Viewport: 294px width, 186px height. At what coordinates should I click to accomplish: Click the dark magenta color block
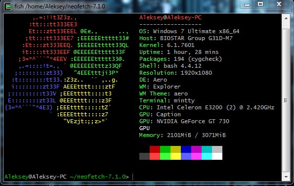coord(196,149)
